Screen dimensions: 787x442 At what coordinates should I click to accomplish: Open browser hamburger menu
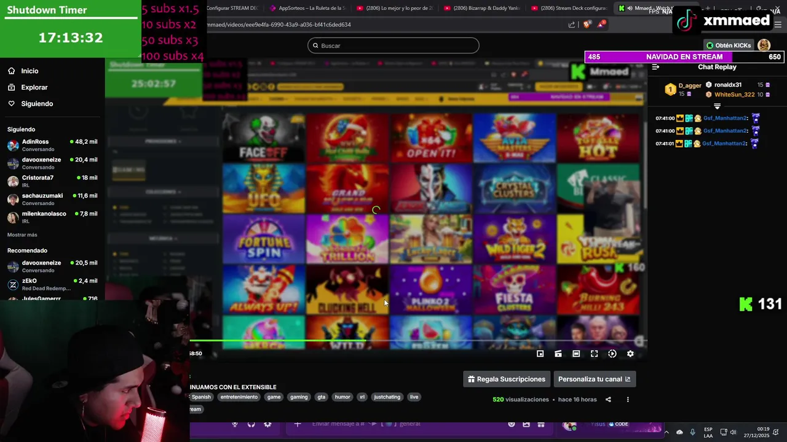[778, 25]
